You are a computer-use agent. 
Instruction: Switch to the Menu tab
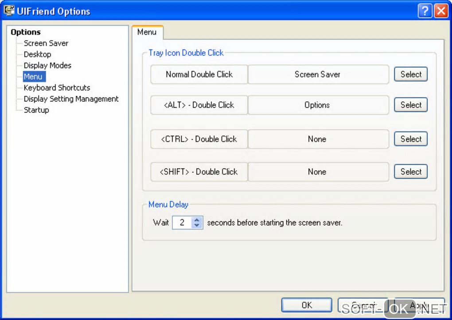pos(148,32)
